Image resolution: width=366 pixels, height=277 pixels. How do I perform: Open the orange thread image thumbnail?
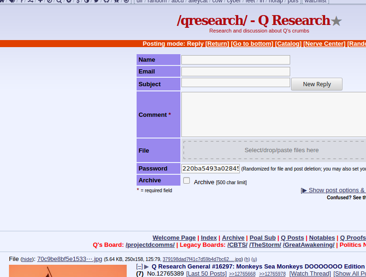tap(68, 271)
